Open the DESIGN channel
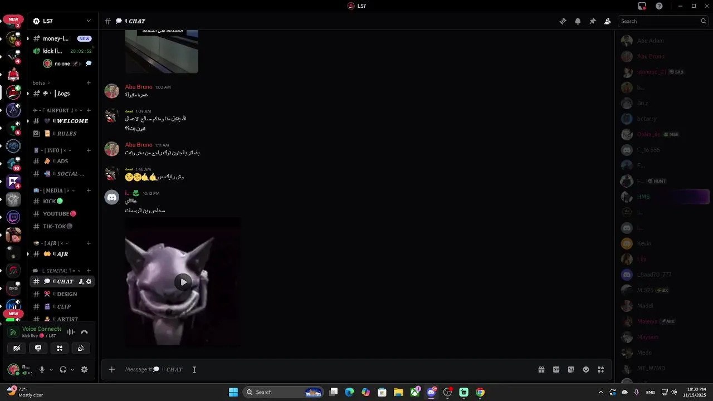 coord(61,294)
